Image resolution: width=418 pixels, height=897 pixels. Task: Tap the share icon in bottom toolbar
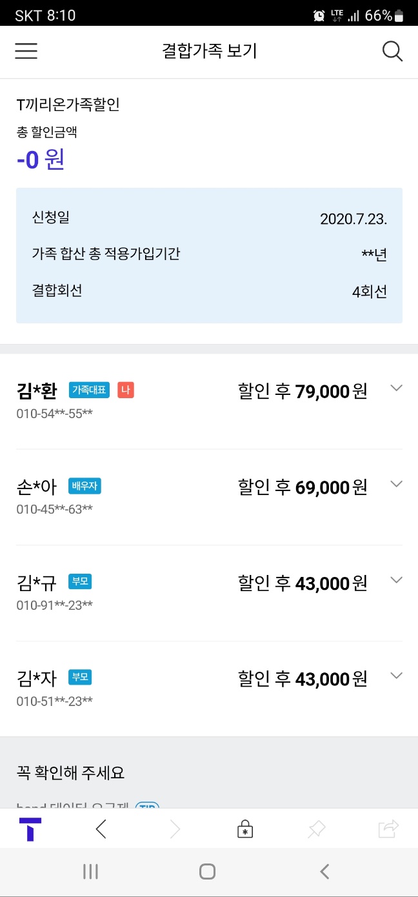pyautogui.click(x=388, y=829)
